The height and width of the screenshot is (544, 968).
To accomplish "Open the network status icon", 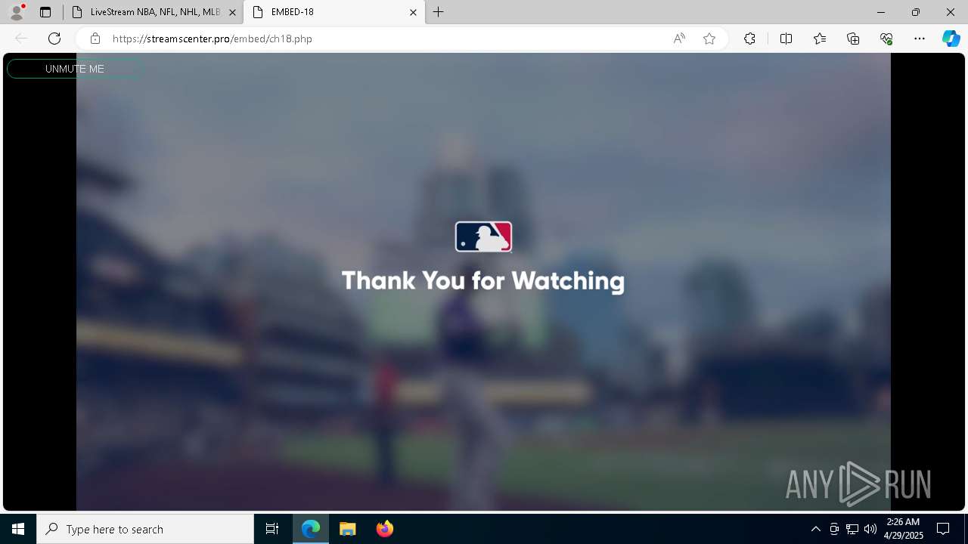I will pyautogui.click(x=852, y=529).
